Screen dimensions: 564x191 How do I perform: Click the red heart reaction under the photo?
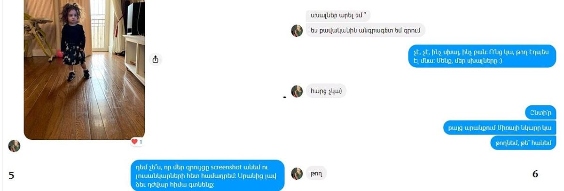pyautogui.click(x=134, y=142)
